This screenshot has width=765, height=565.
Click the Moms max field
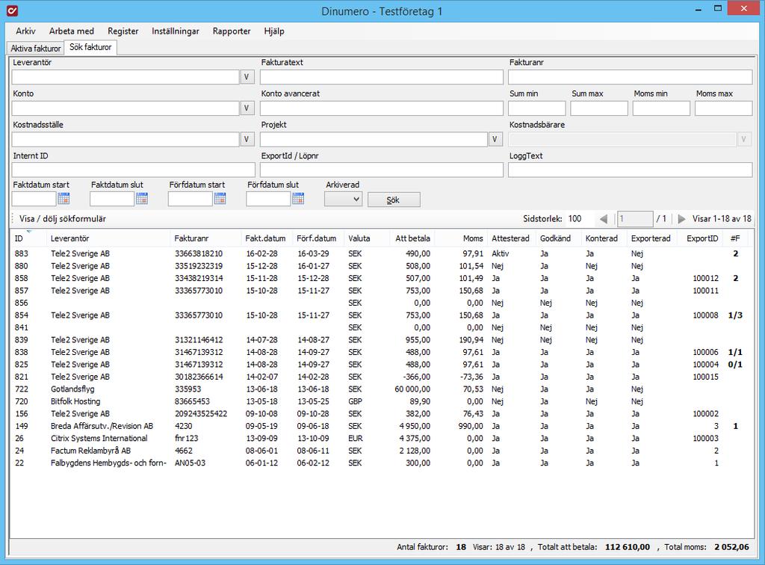coord(723,108)
